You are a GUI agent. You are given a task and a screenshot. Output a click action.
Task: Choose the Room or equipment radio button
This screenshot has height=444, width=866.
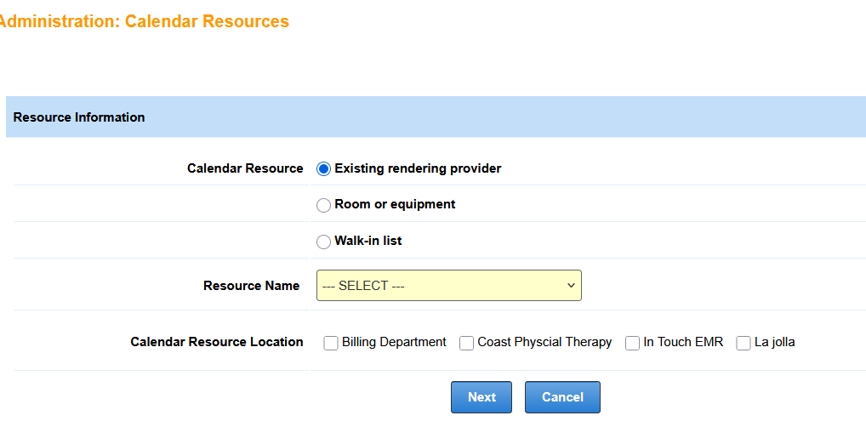(x=323, y=205)
